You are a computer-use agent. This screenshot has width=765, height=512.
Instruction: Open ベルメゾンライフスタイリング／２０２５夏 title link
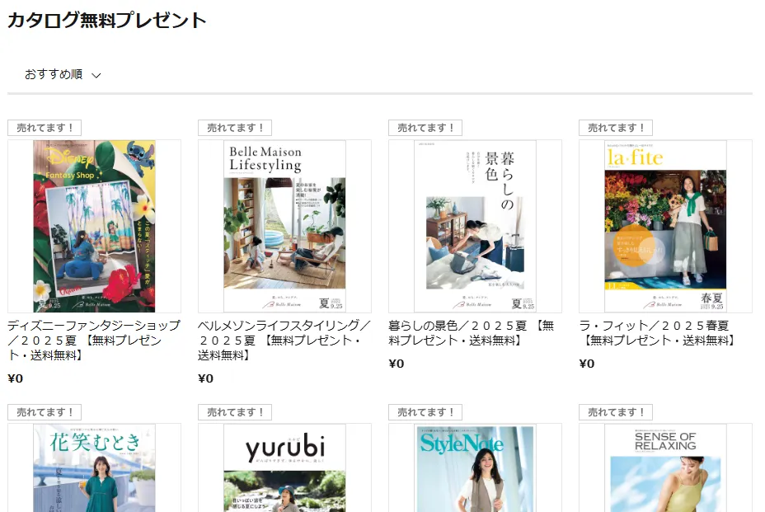pos(284,341)
